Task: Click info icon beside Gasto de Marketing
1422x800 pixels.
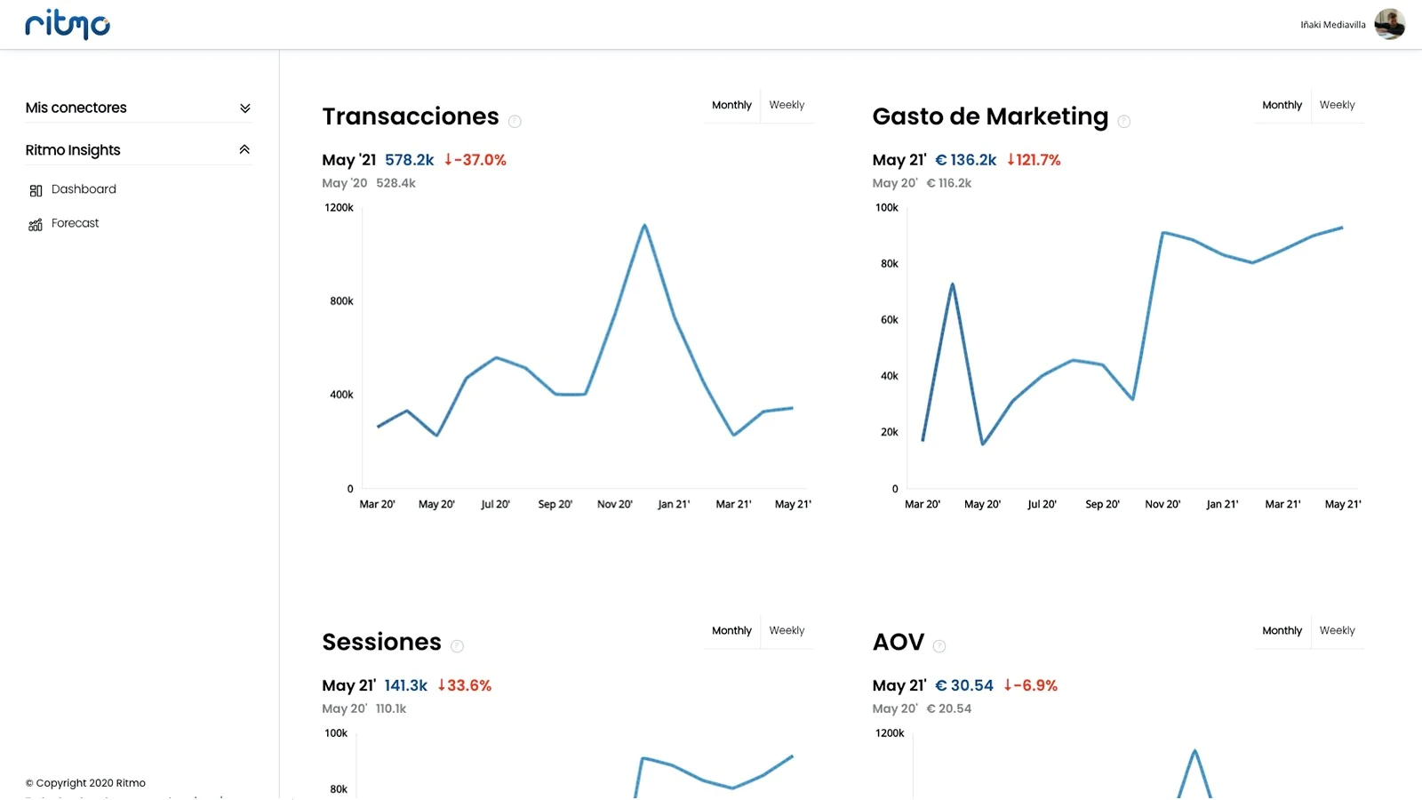Action: coord(1124,122)
